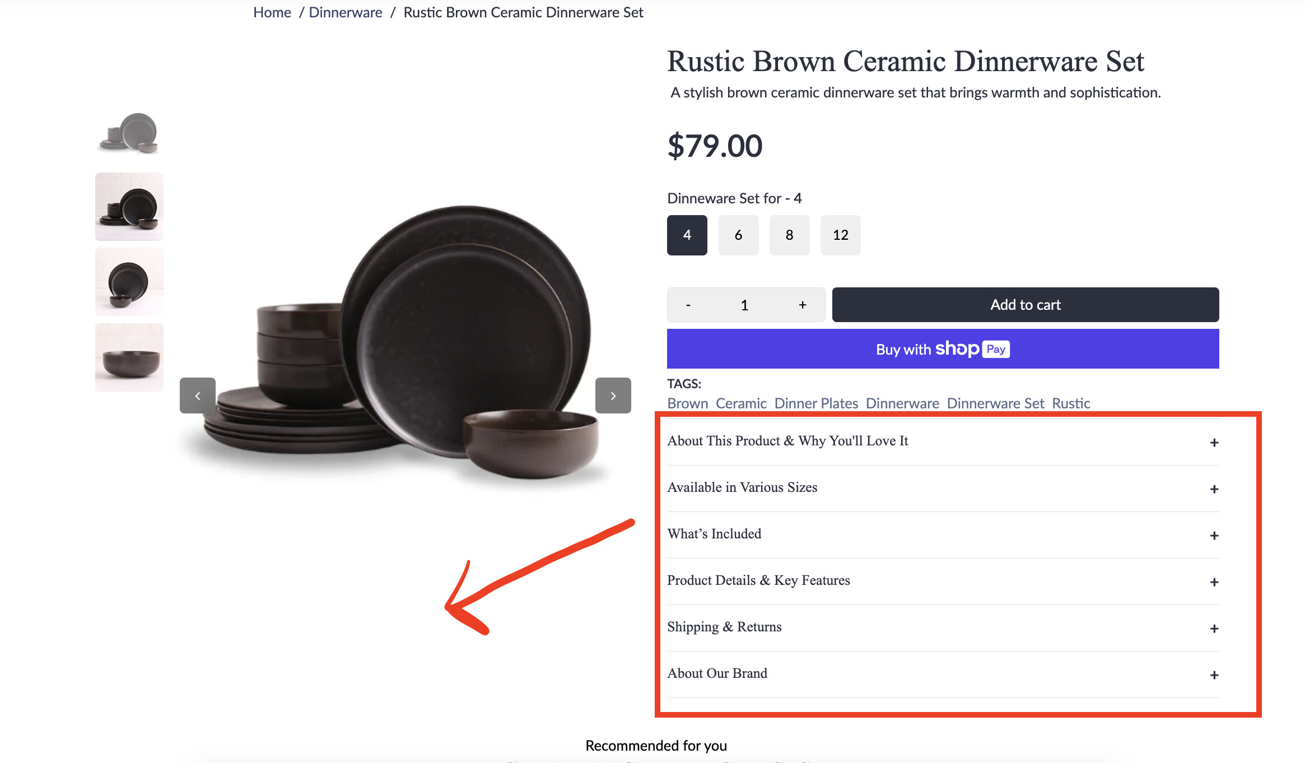Viewport: 1305px width, 763px height.
Task: Expand Shipping & Returns plus icon
Action: (1214, 629)
